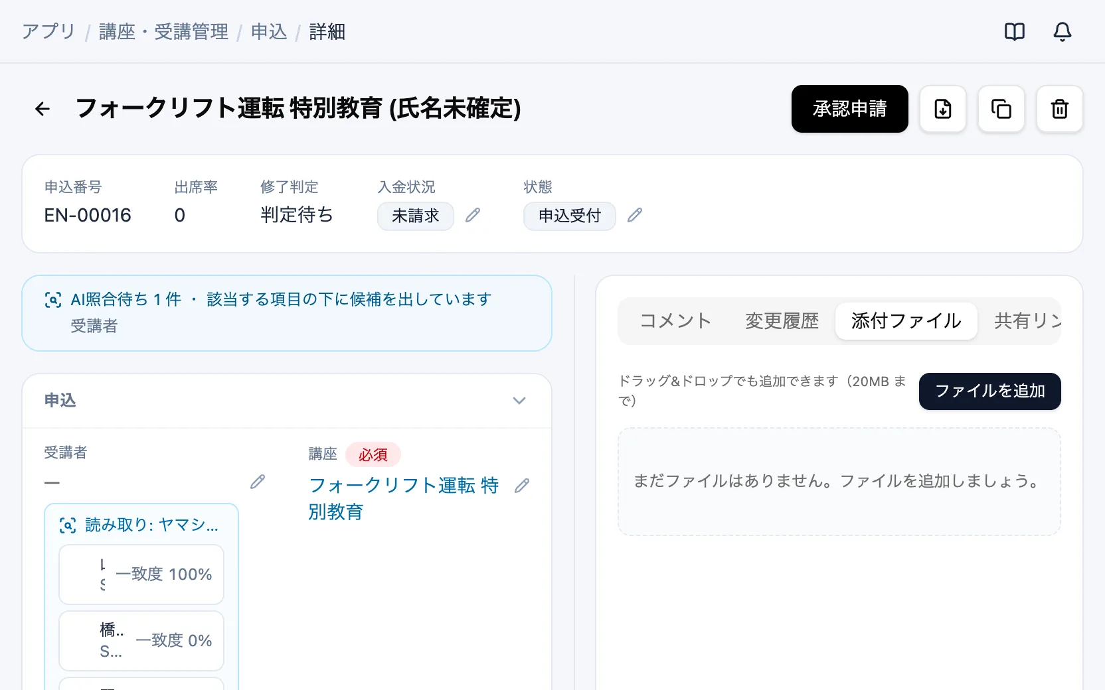
Task: Go to アプリ in the breadcrumb
Action: (x=48, y=31)
